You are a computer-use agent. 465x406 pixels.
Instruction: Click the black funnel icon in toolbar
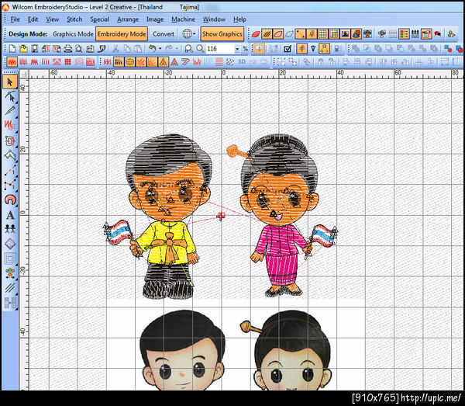click(x=313, y=49)
